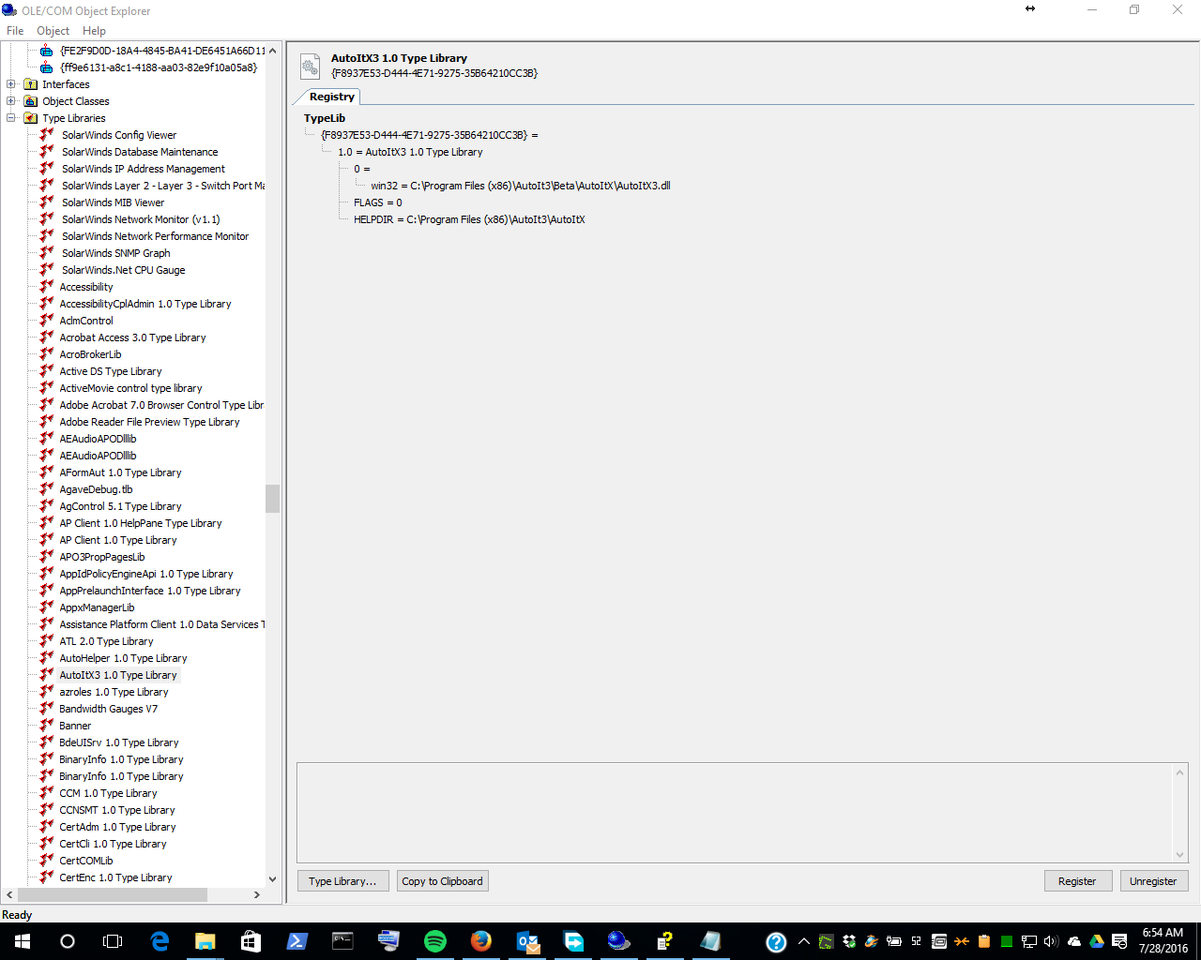Click the tree horizontal scrollbar thumb
Viewport: 1201px width, 960px height.
coord(112,895)
